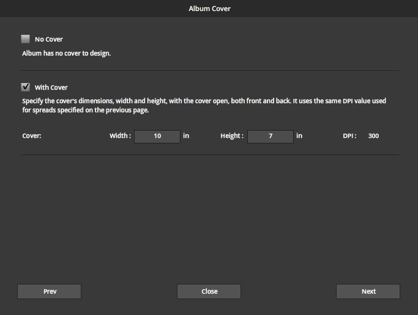Click the 'in' unit beside Width
This screenshot has height=315, width=418.
186,136
